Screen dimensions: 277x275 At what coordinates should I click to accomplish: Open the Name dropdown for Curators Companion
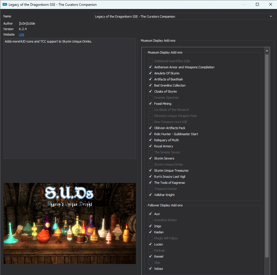pyautogui.click(x=184, y=16)
